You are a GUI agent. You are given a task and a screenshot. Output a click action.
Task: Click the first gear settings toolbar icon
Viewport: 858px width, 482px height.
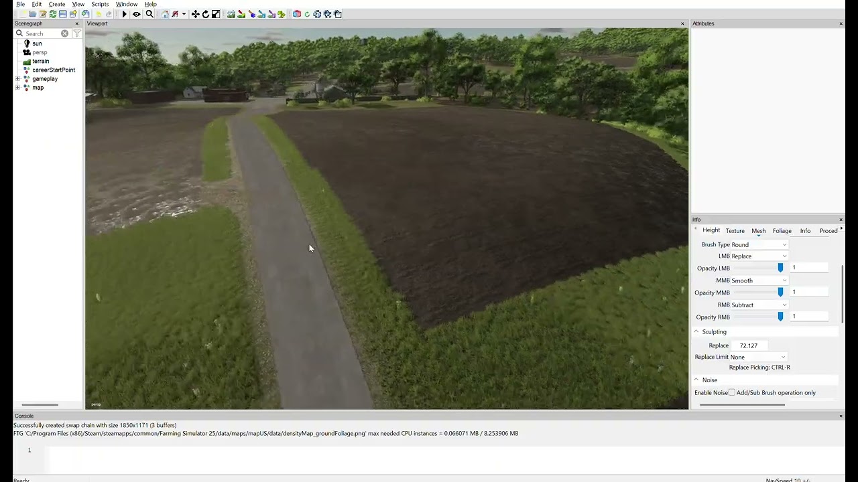pos(317,14)
